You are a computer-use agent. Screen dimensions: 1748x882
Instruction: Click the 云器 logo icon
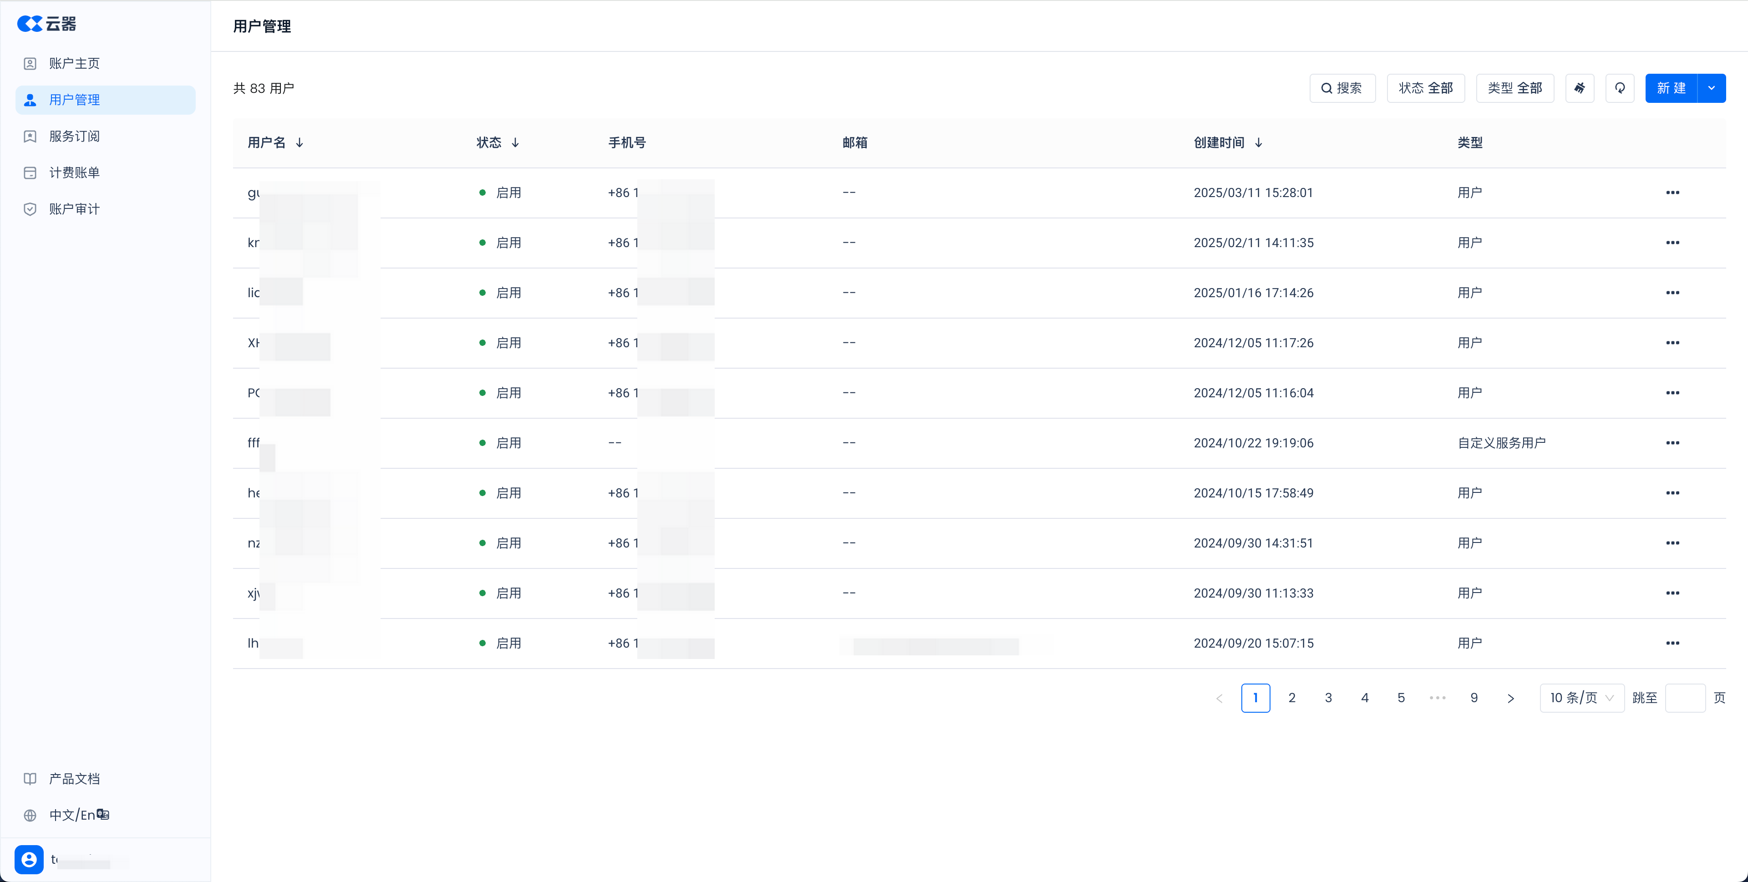point(30,25)
